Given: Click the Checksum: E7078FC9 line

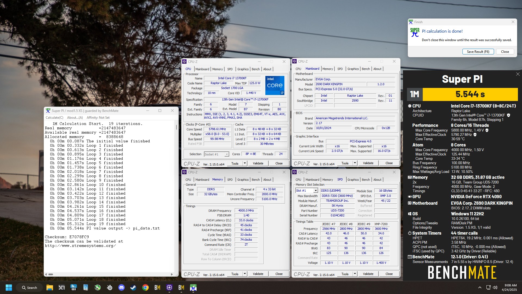Looking at the screenshot, I should click(67, 237).
